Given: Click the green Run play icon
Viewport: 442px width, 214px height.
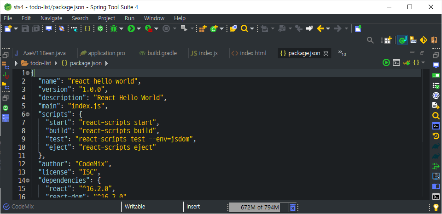Looking at the screenshot, I should [x=131, y=28].
